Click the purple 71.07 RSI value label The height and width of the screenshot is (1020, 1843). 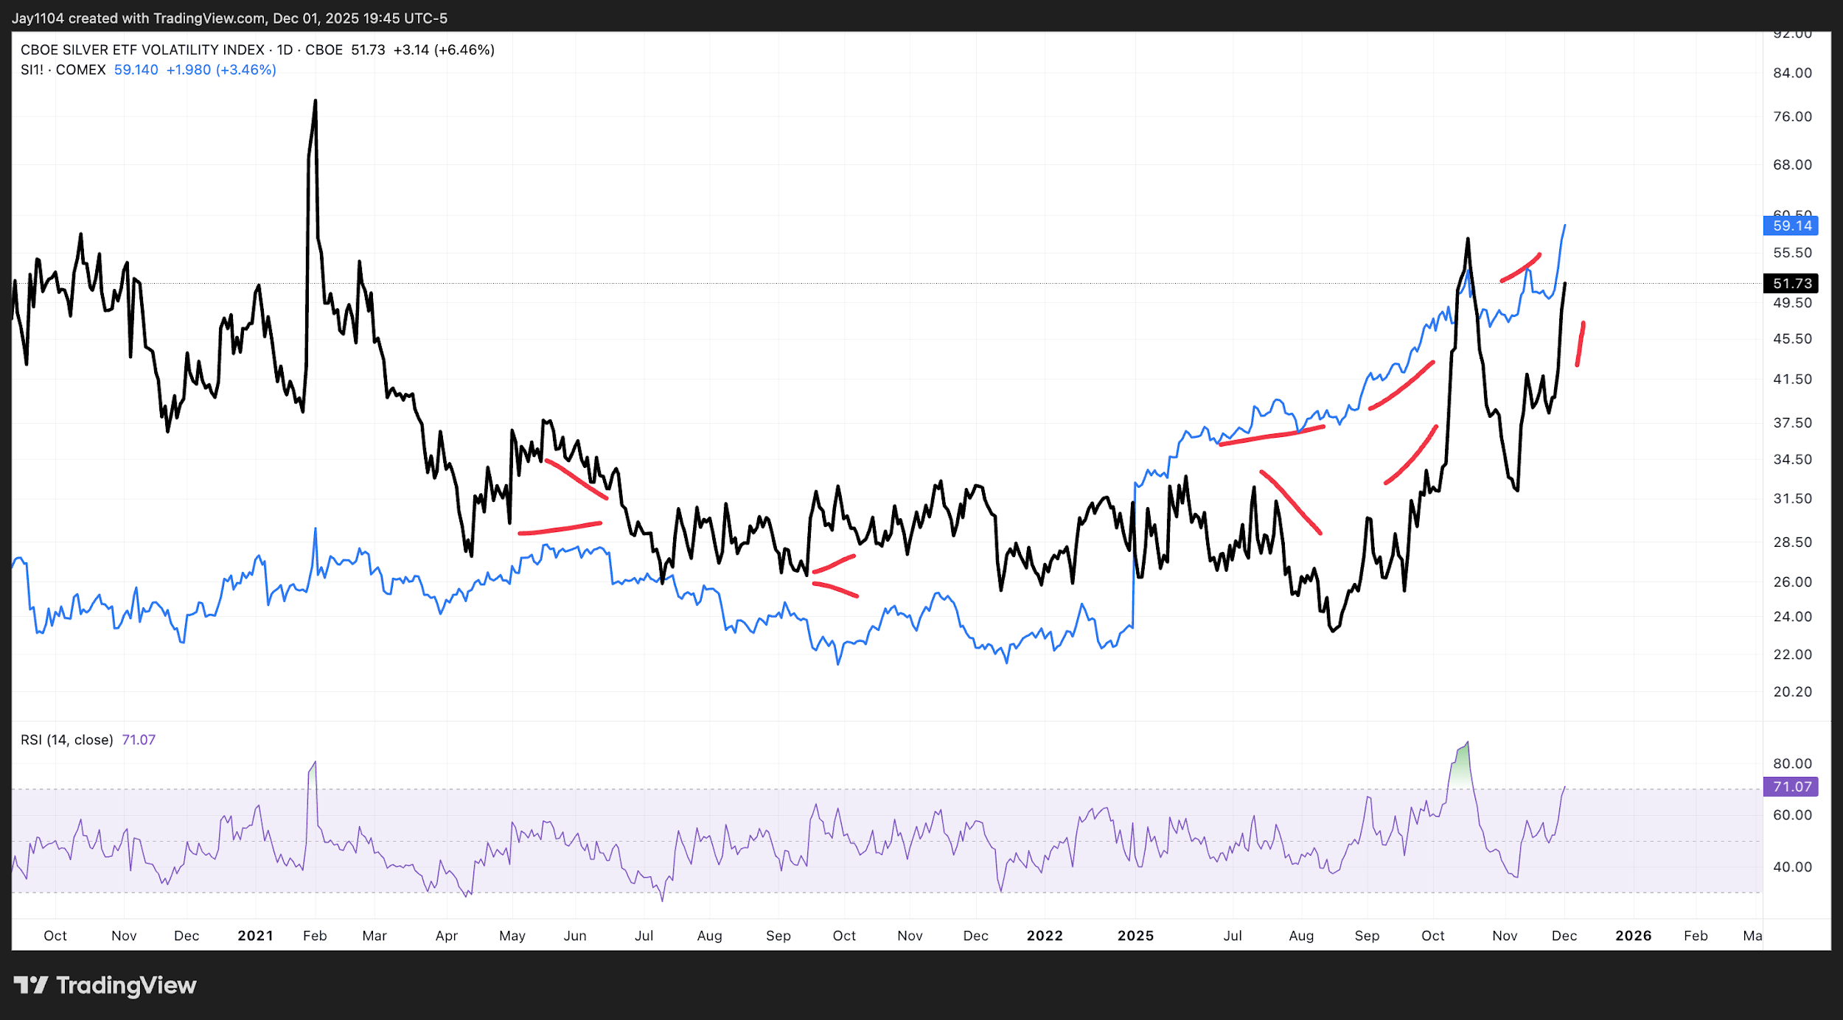[x=1790, y=786]
